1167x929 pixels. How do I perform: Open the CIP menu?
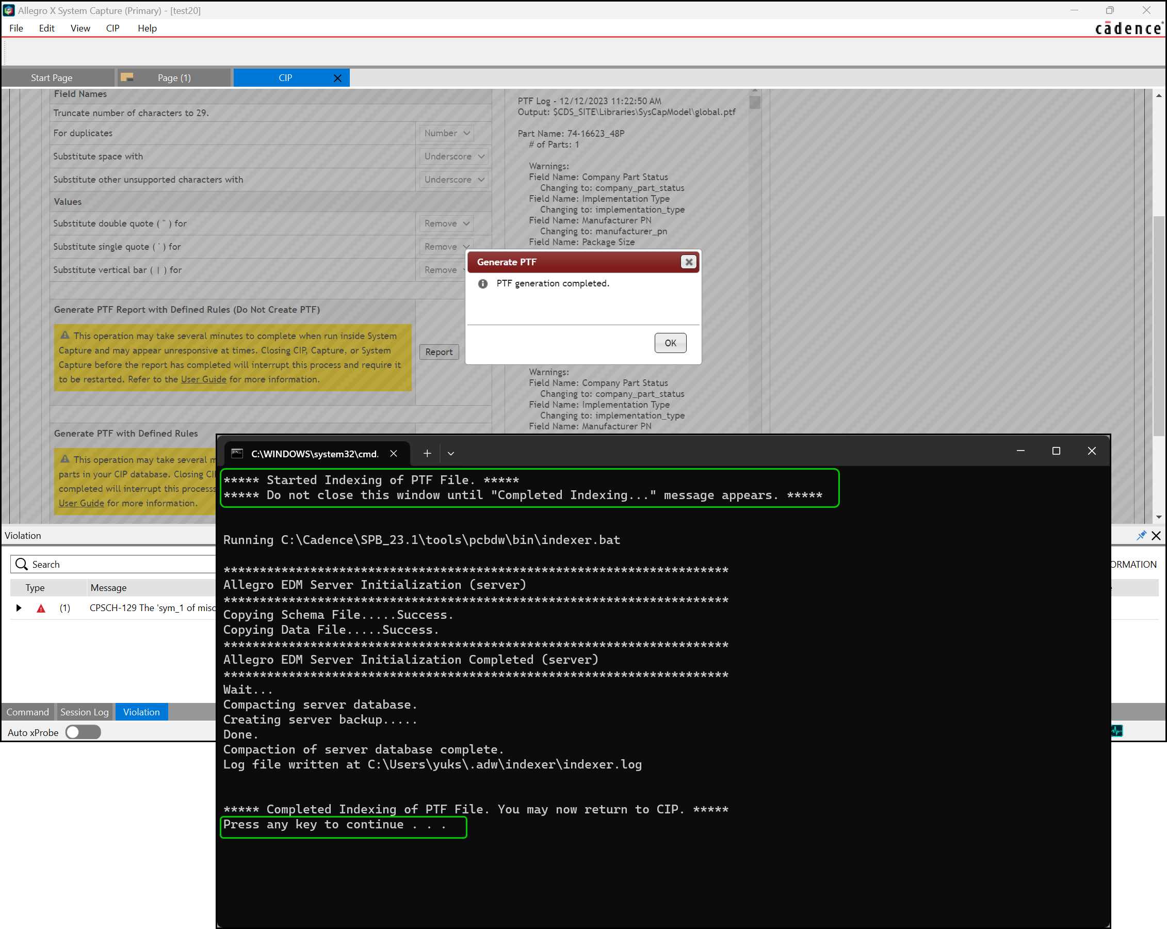click(x=112, y=28)
